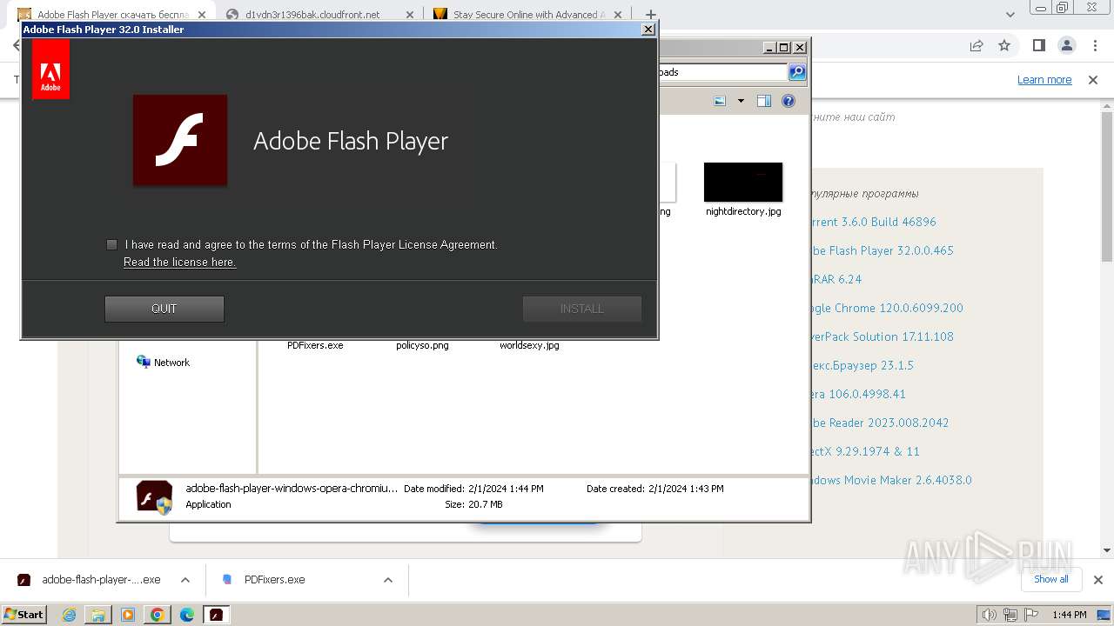
Task: Click the QUIT button in installer
Action: point(164,309)
